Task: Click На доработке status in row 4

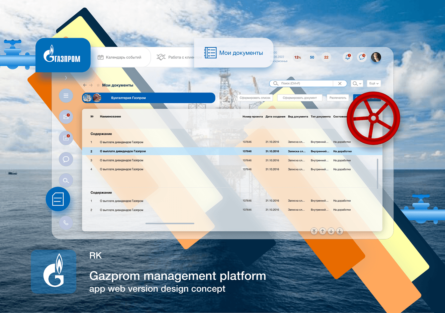Action: click(342, 169)
